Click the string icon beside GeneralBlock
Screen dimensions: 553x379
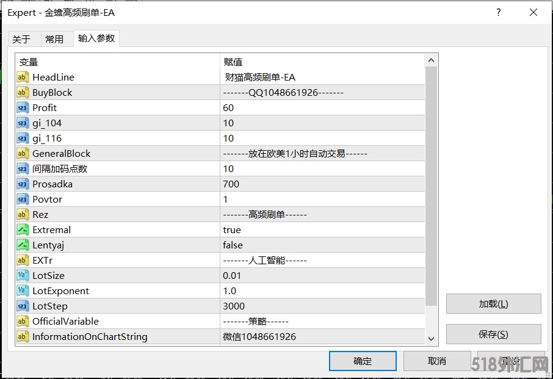pos(23,153)
